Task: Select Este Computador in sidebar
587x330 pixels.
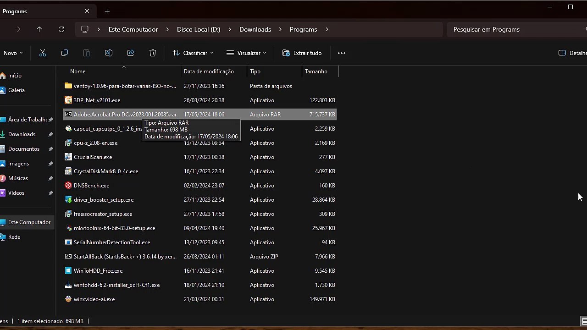Action: pyautogui.click(x=27, y=222)
